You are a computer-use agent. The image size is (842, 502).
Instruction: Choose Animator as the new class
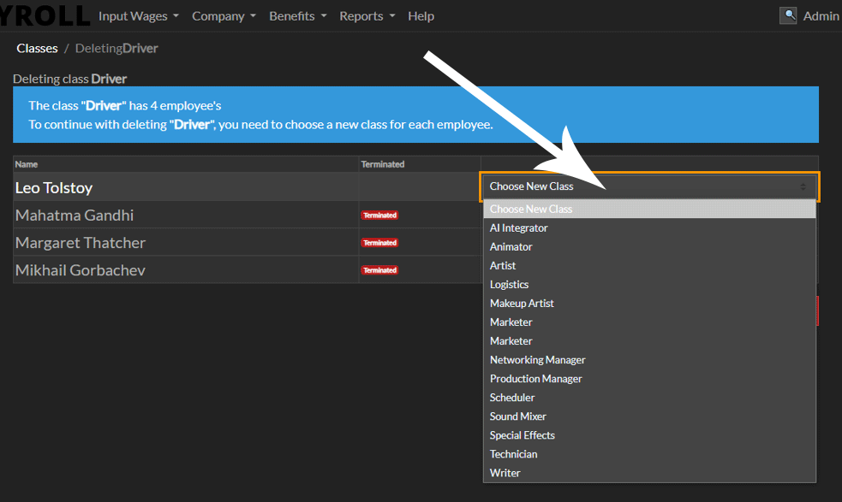[511, 246]
